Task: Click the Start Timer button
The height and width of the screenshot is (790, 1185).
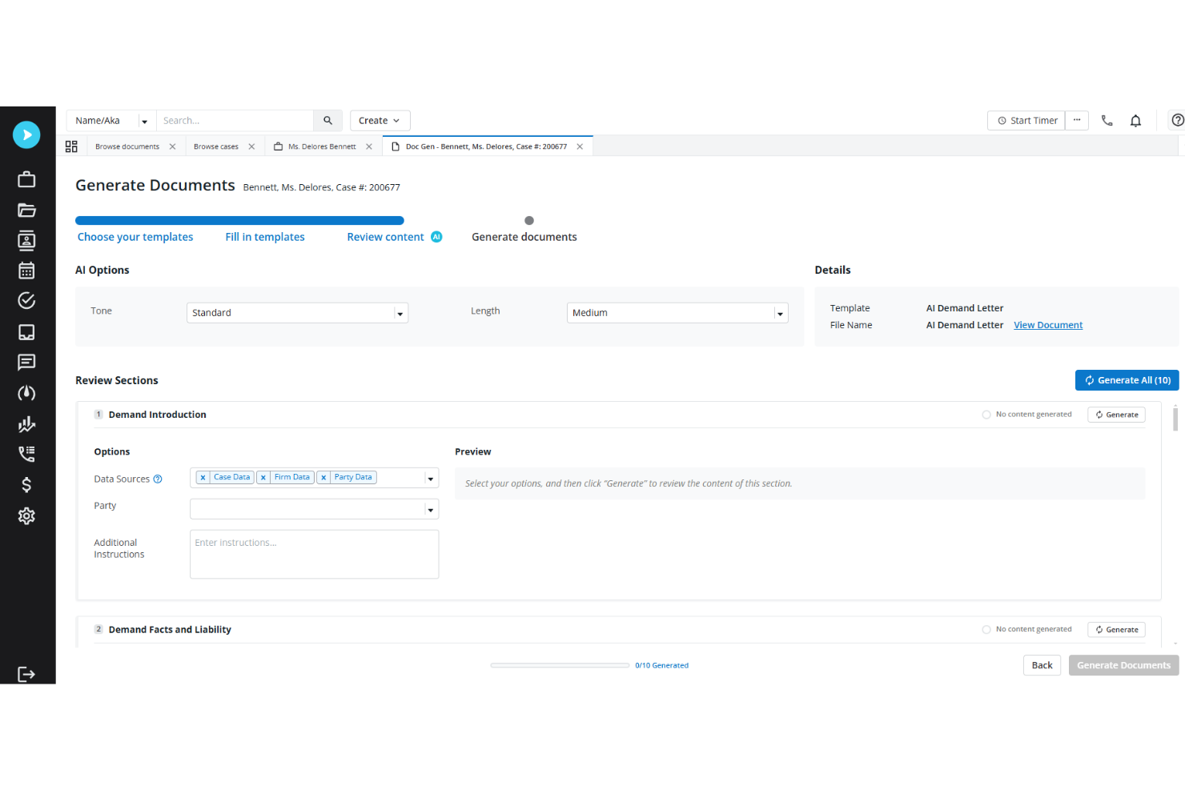Action: pyautogui.click(x=1027, y=121)
